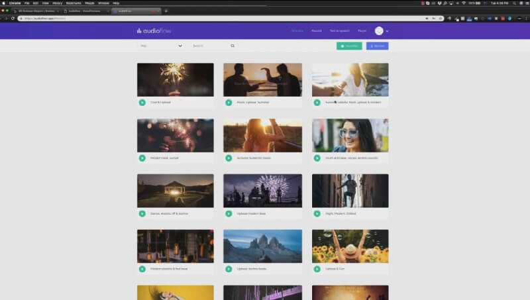Reload the page in Chrome
Image resolution: width=530 pixels, height=300 pixels.
[13, 19]
